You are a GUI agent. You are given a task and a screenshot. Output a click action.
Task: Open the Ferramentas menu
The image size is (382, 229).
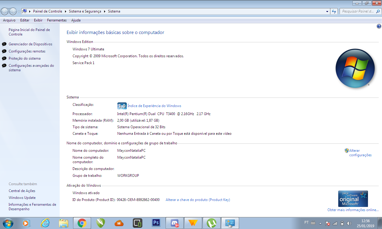(57, 20)
